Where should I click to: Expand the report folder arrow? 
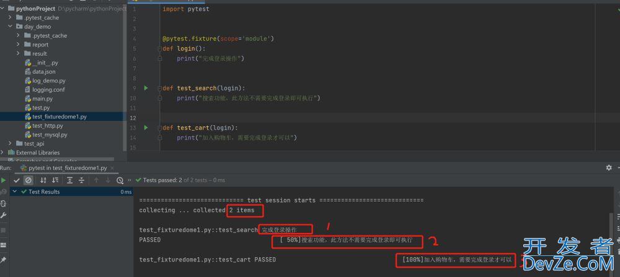[18, 45]
